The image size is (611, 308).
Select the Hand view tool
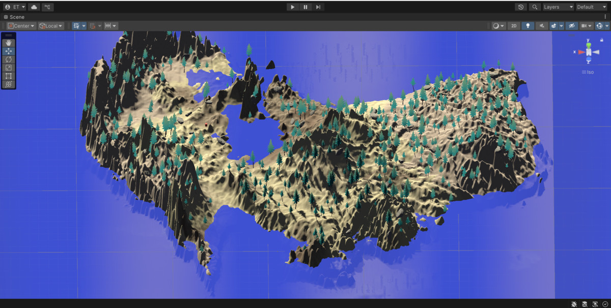click(9, 43)
